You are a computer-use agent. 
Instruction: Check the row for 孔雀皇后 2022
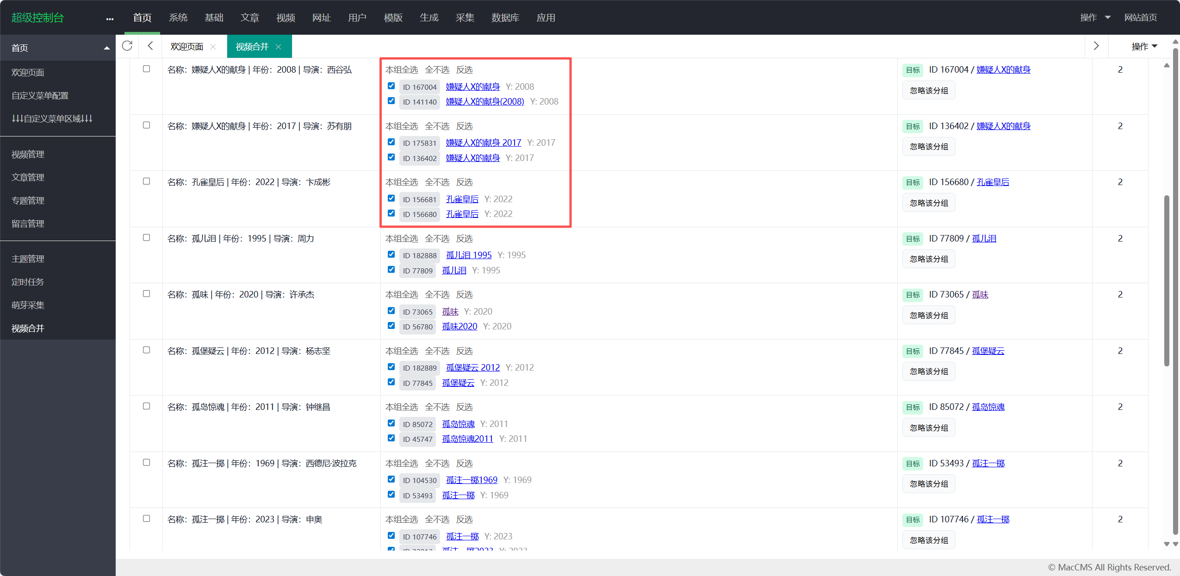pos(146,181)
